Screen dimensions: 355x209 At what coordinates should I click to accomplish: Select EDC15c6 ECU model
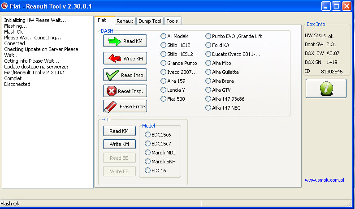(158, 135)
